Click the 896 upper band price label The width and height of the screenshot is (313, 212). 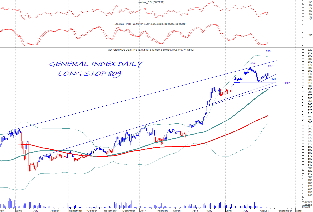tap(268, 51)
